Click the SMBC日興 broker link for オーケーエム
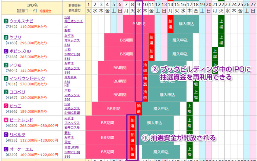The height and width of the screenshot is (161, 257). click(72, 152)
